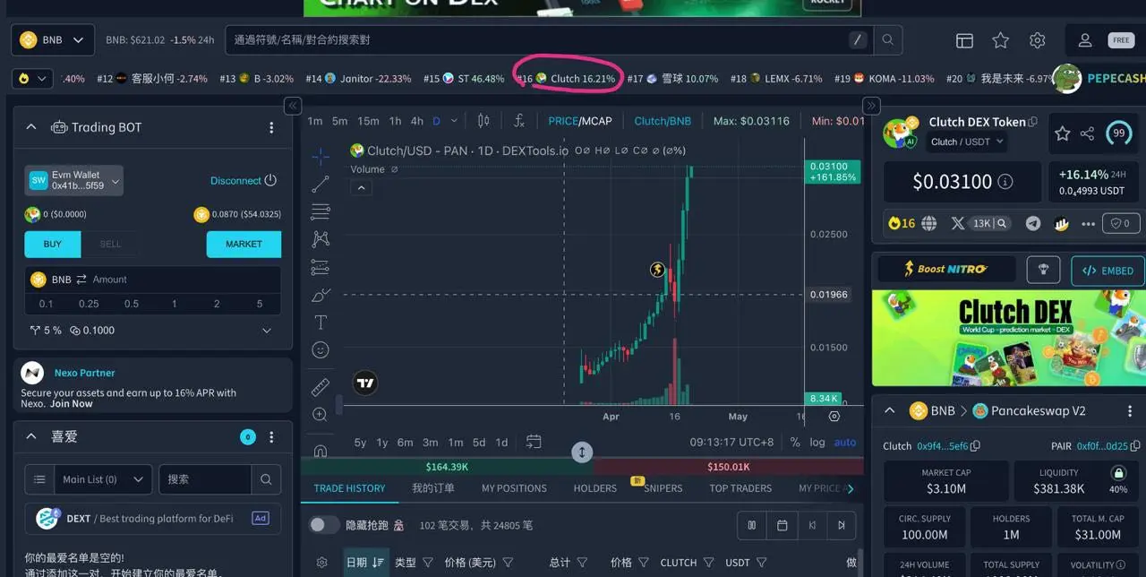
Task: Open the TOP TRADERS tab
Action: [x=740, y=488]
